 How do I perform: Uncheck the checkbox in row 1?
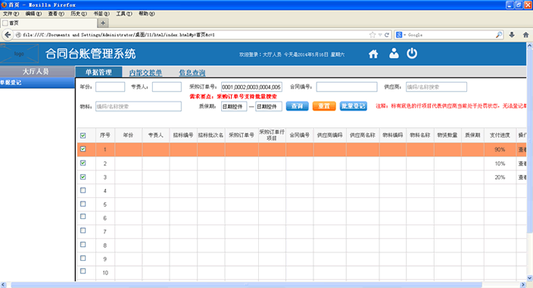(x=83, y=149)
